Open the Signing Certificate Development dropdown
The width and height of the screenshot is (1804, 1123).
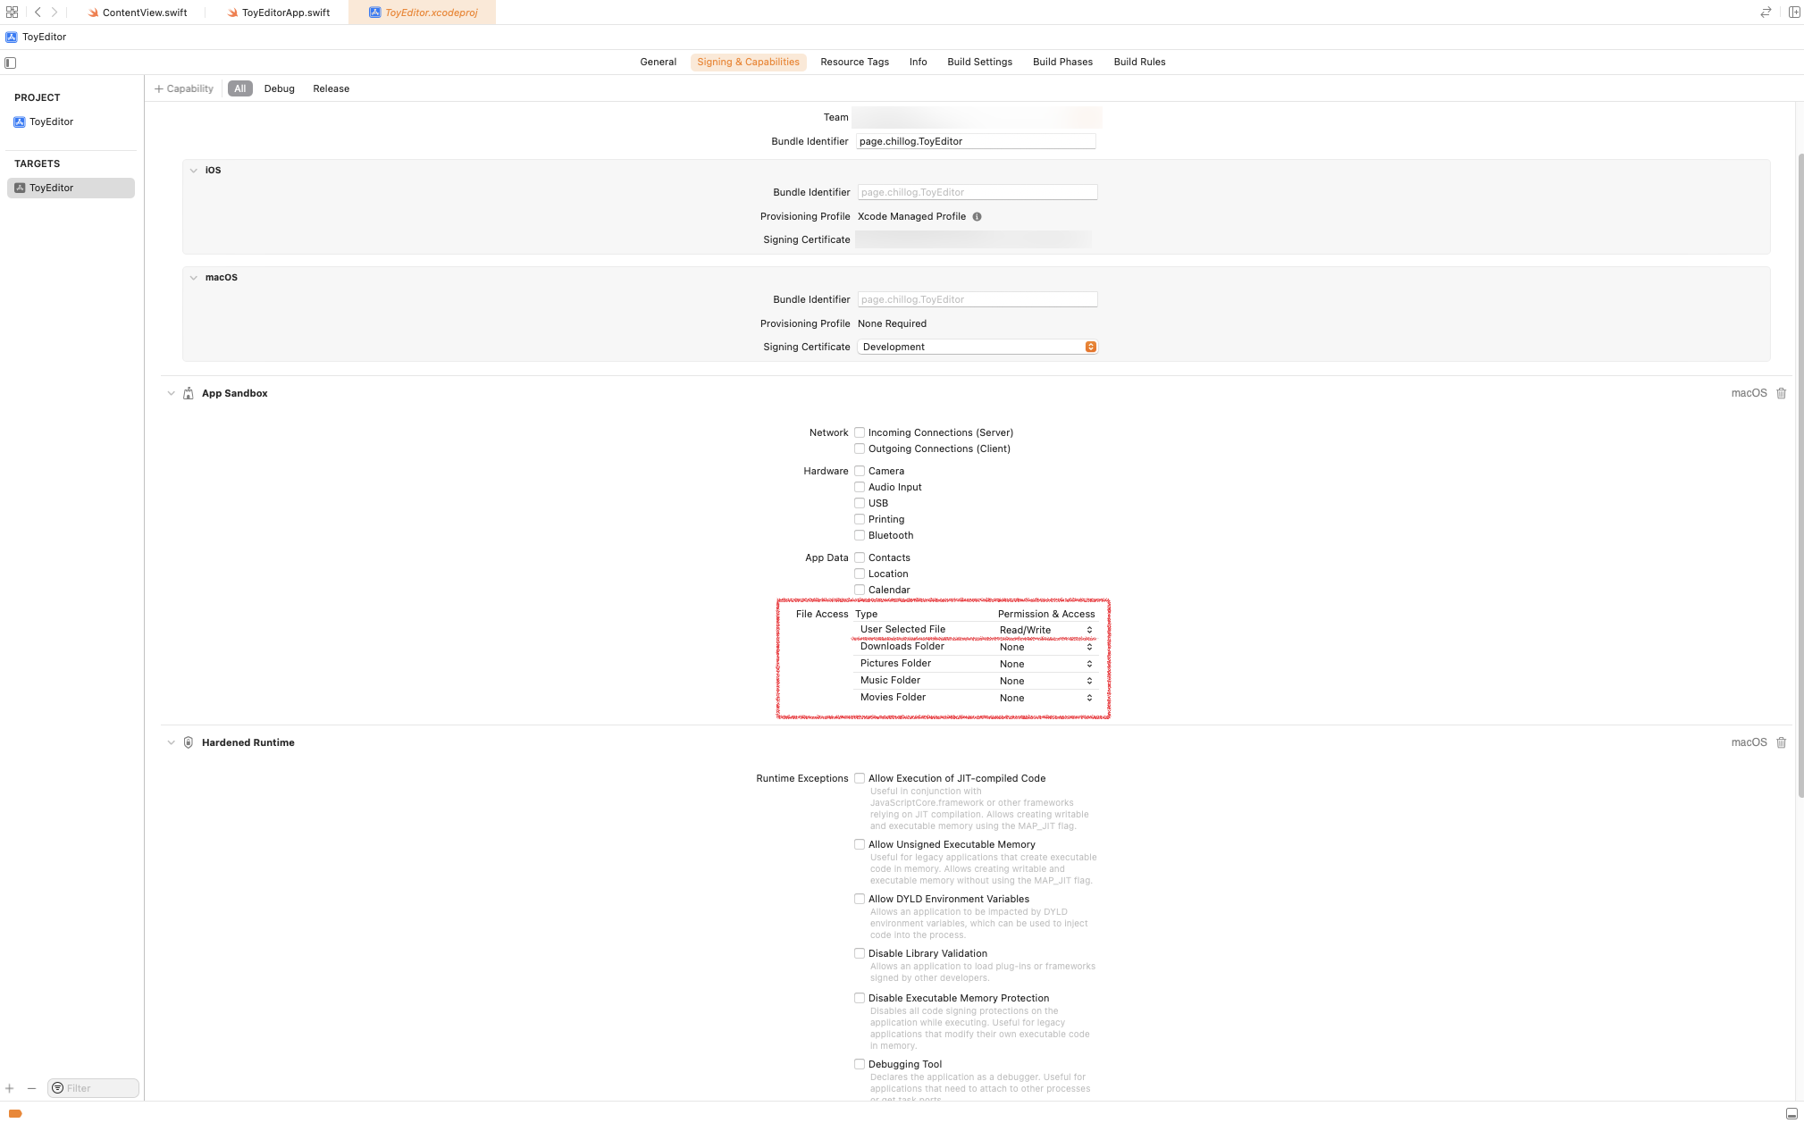pyautogui.click(x=977, y=347)
